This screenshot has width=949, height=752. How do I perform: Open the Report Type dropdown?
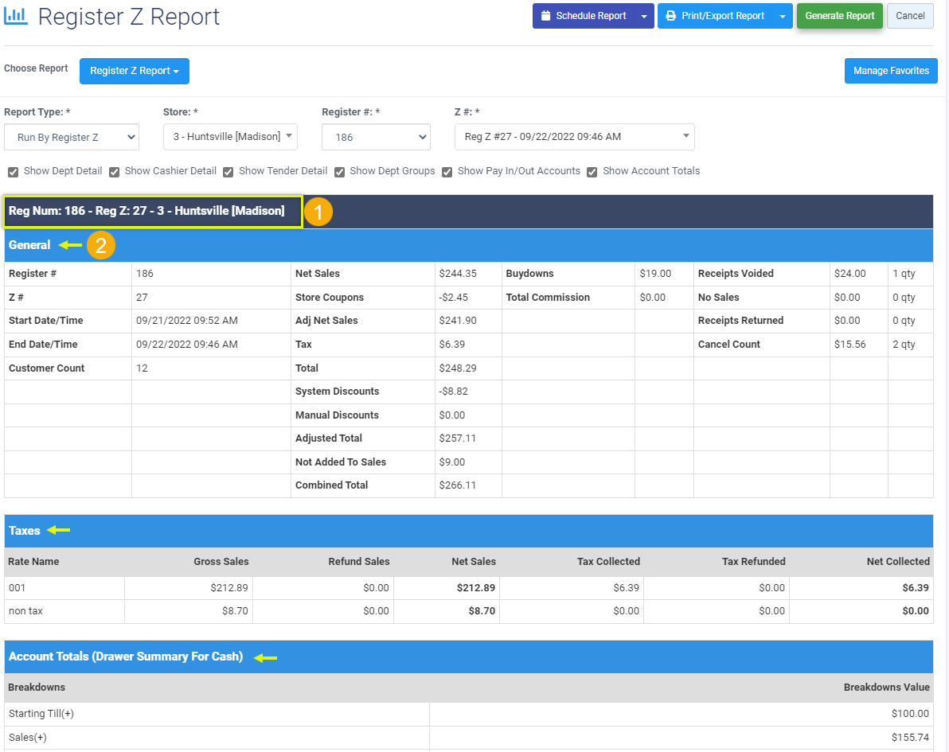(71, 136)
